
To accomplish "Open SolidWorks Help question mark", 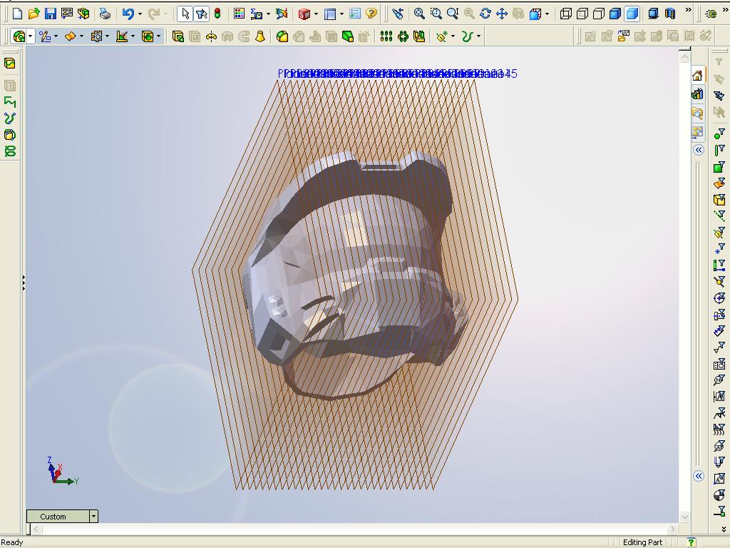I will click(371, 14).
